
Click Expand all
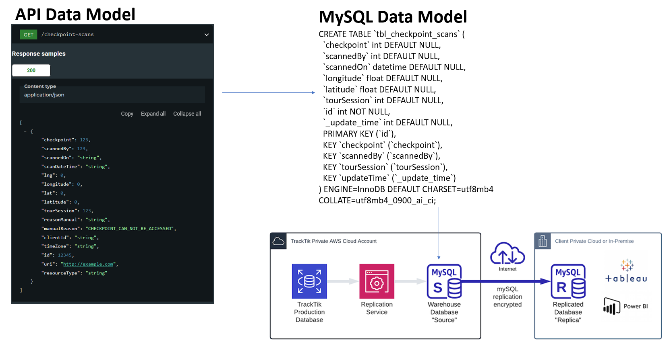tap(153, 114)
